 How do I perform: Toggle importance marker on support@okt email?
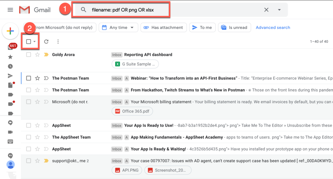click(46, 161)
